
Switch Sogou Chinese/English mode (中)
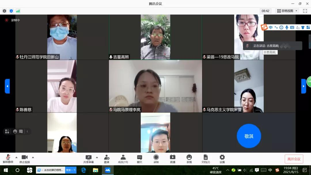[270, 28]
